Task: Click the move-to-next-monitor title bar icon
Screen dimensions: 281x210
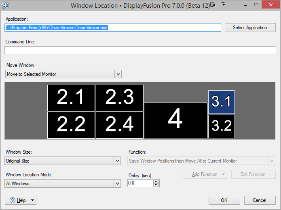Action: [x=212, y=5]
